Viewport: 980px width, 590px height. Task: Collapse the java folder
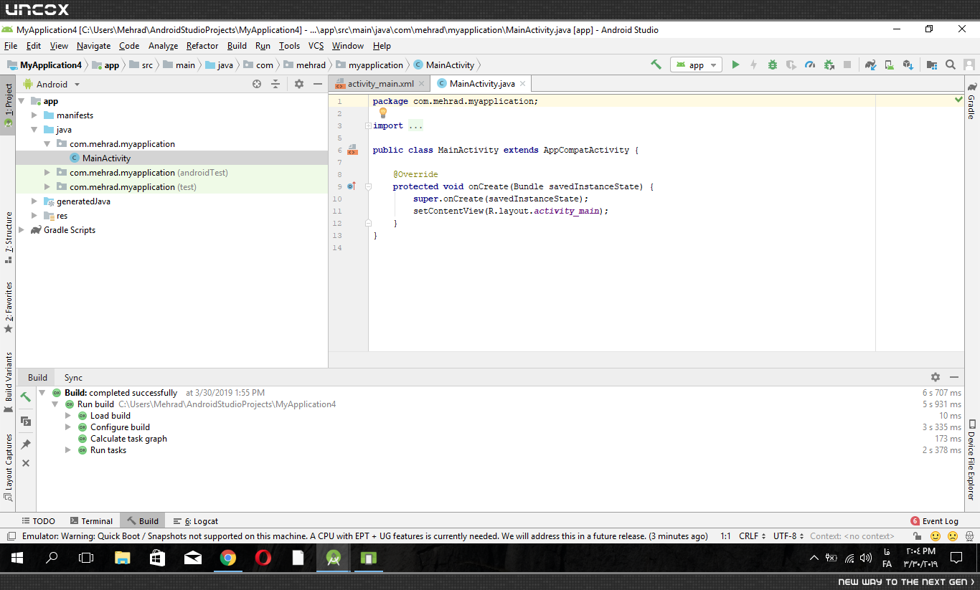click(x=34, y=130)
